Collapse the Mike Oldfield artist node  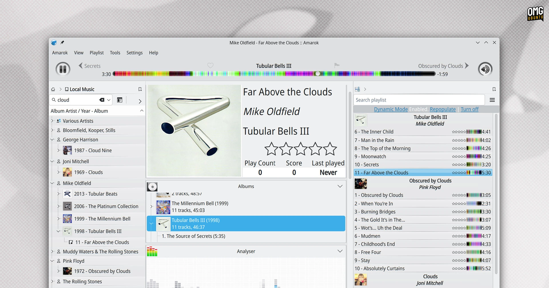52,183
